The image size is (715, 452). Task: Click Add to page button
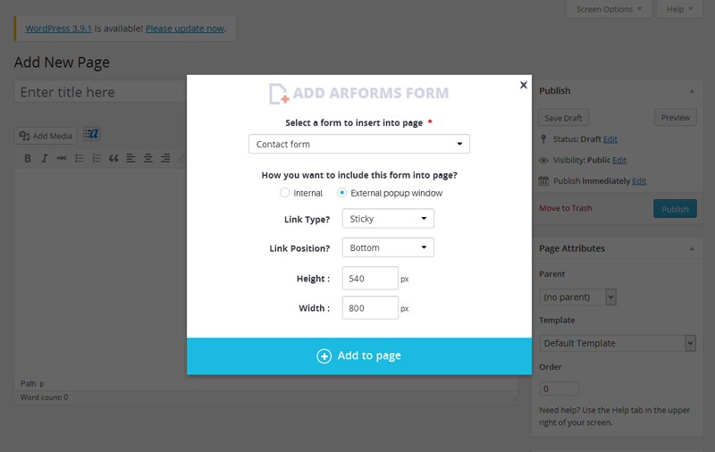pos(359,356)
